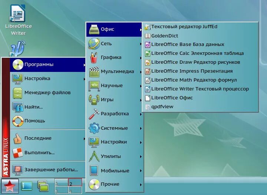Expand the Научные submenu arrow
Viewport: 267px width, 195px height.
tap(141, 86)
